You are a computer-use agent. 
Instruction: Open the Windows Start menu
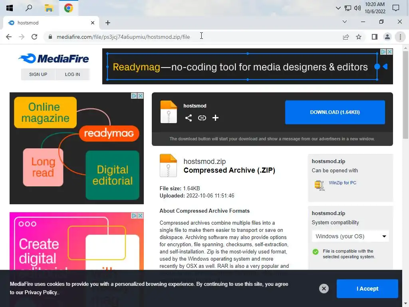coord(10,8)
